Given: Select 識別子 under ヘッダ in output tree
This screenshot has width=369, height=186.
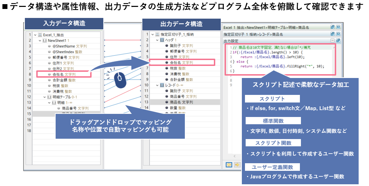Looking at the screenshot, I should (x=181, y=46).
